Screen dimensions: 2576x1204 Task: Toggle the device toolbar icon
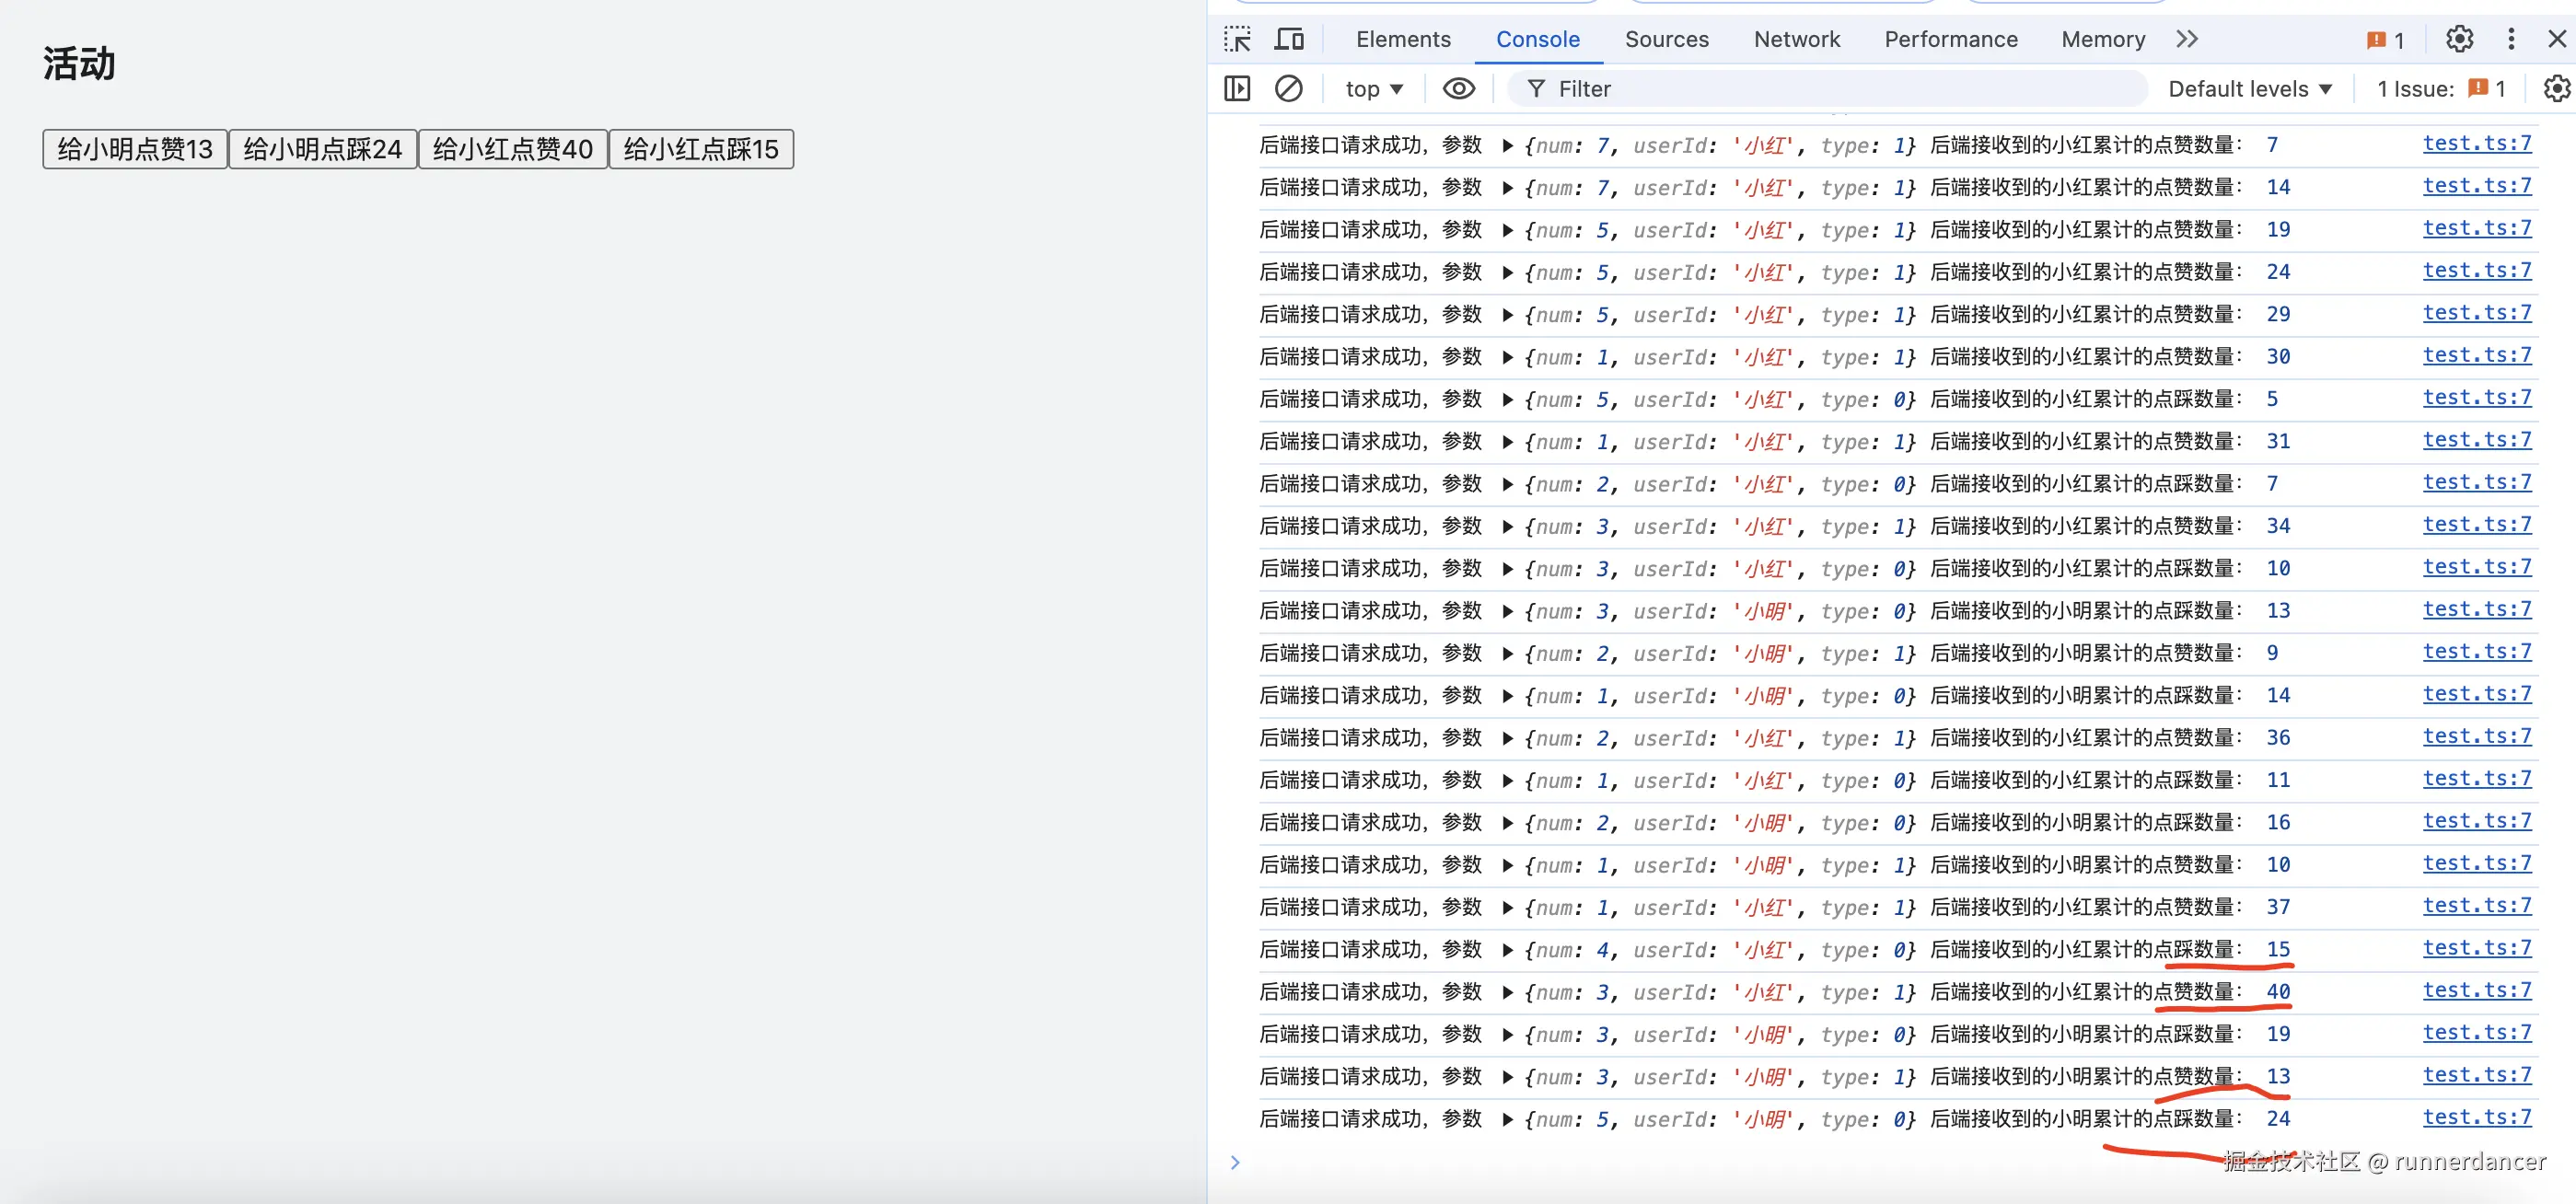point(1289,39)
